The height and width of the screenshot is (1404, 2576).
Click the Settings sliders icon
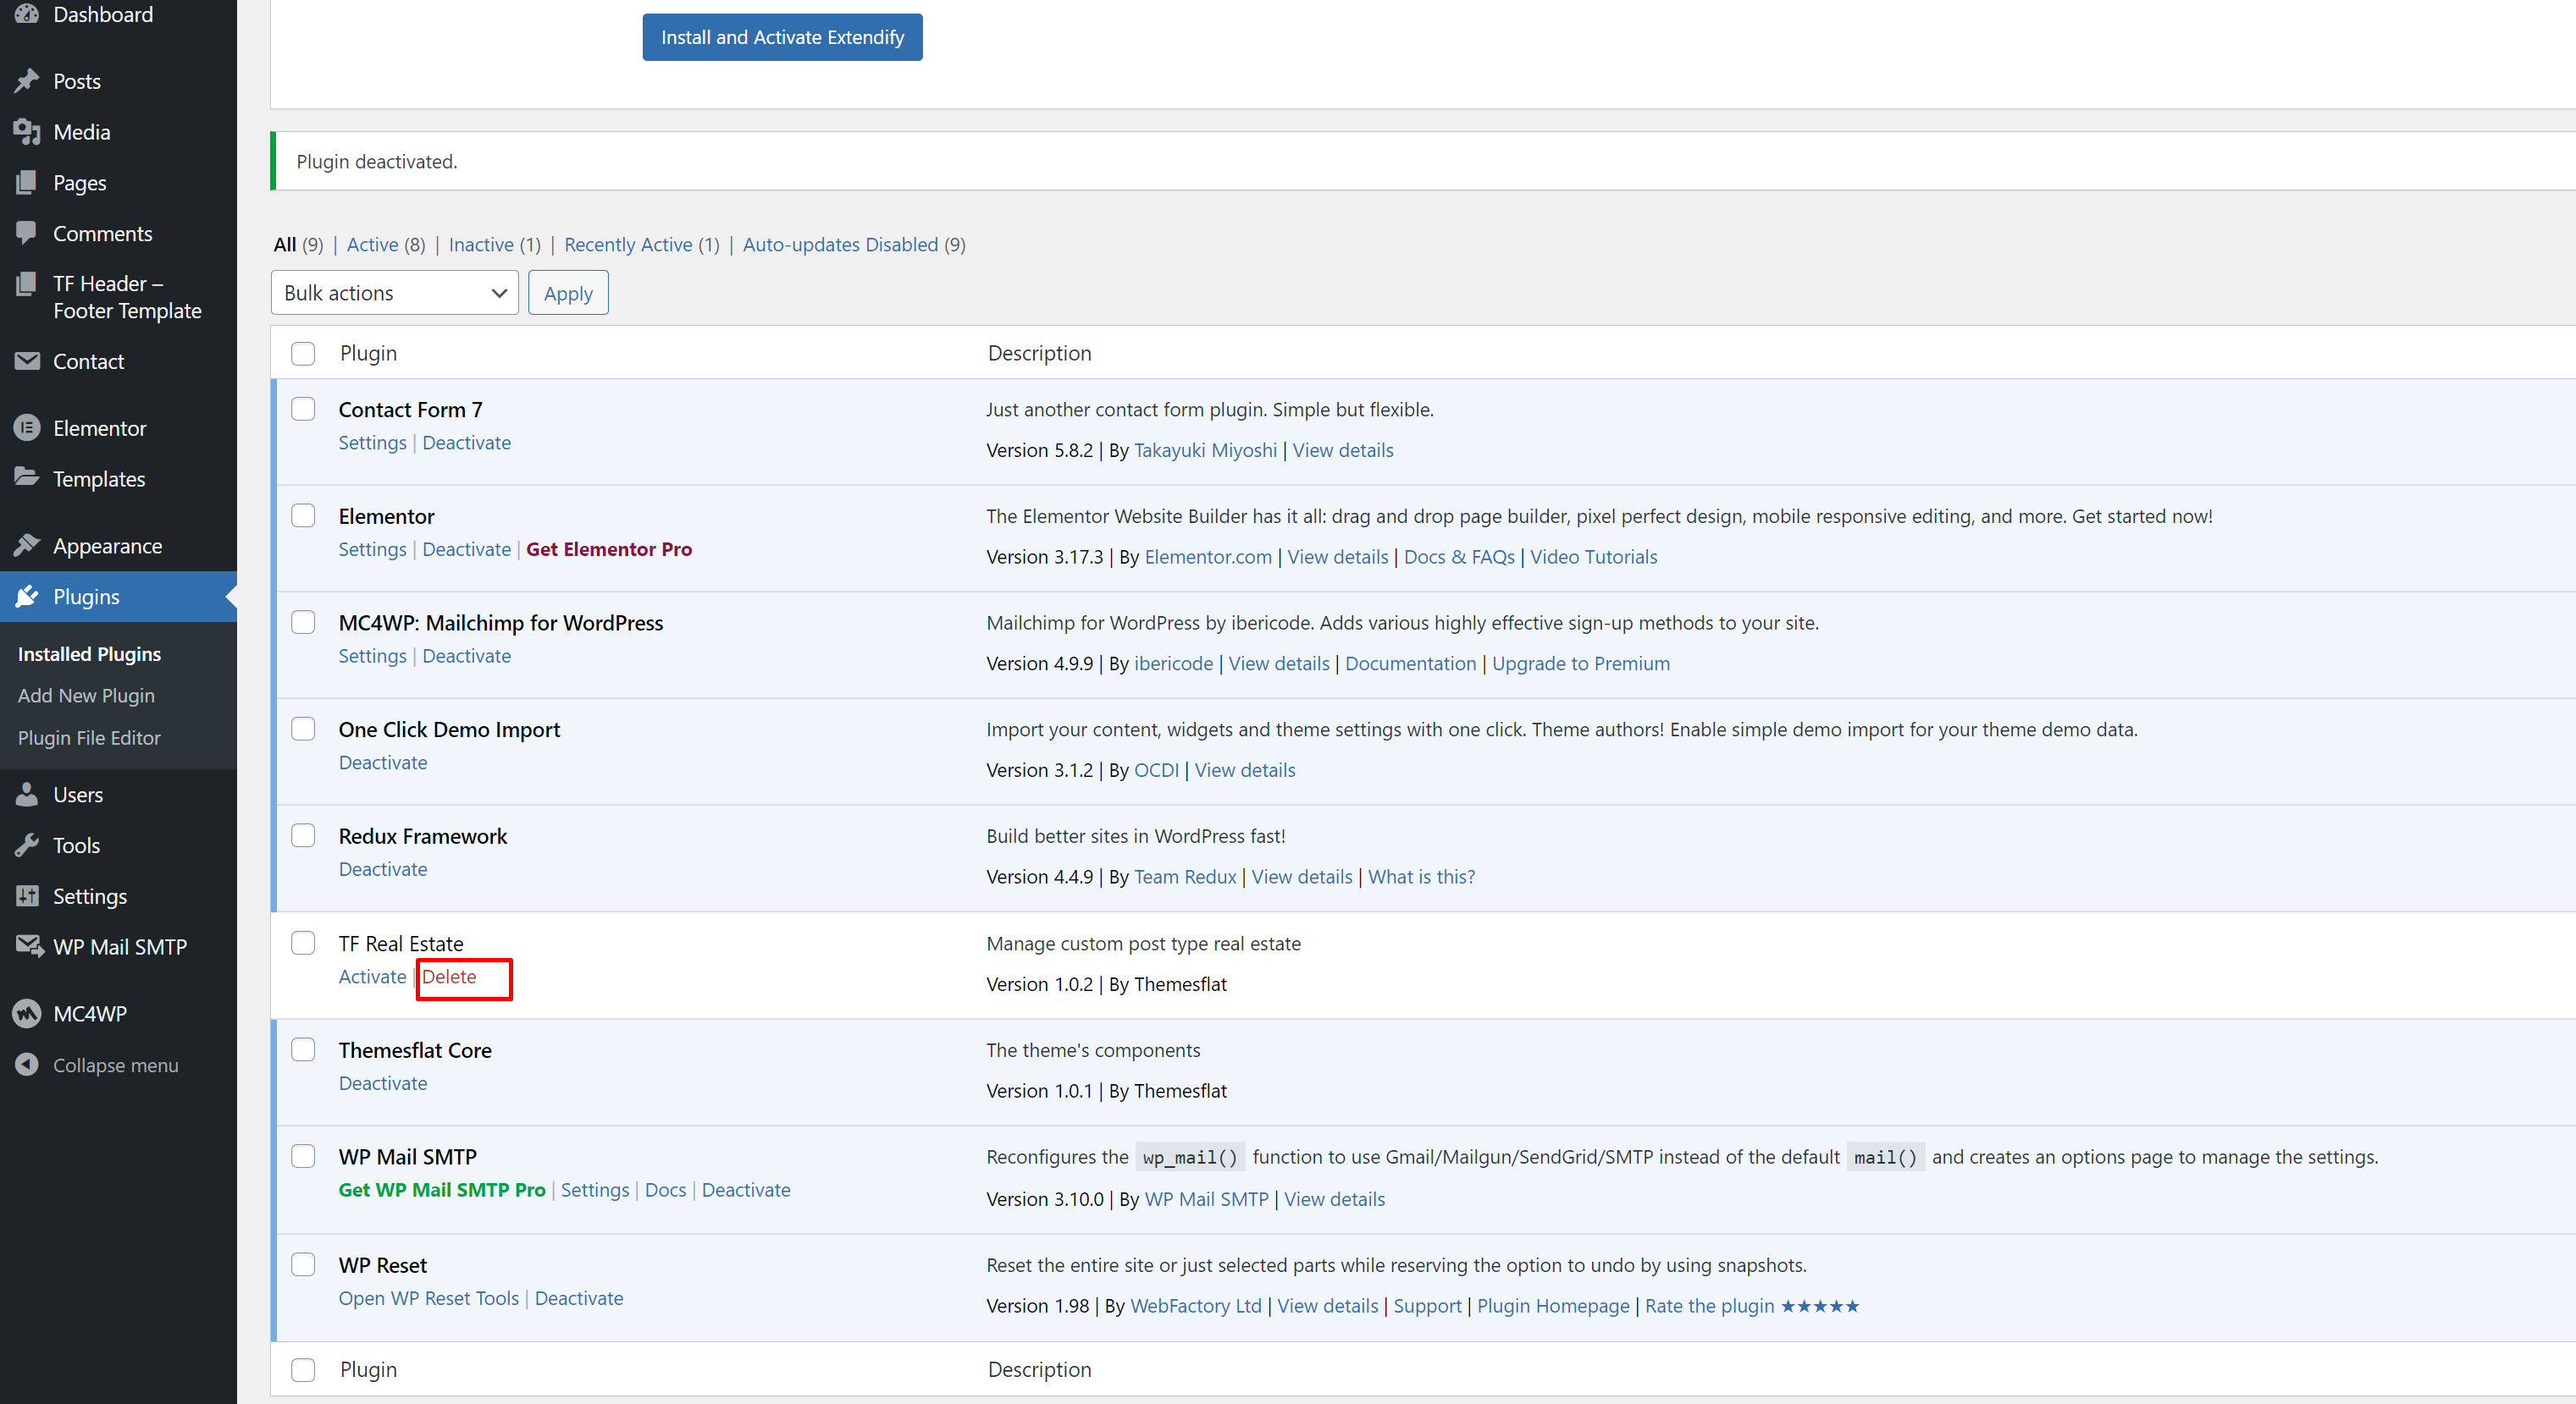click(x=27, y=896)
